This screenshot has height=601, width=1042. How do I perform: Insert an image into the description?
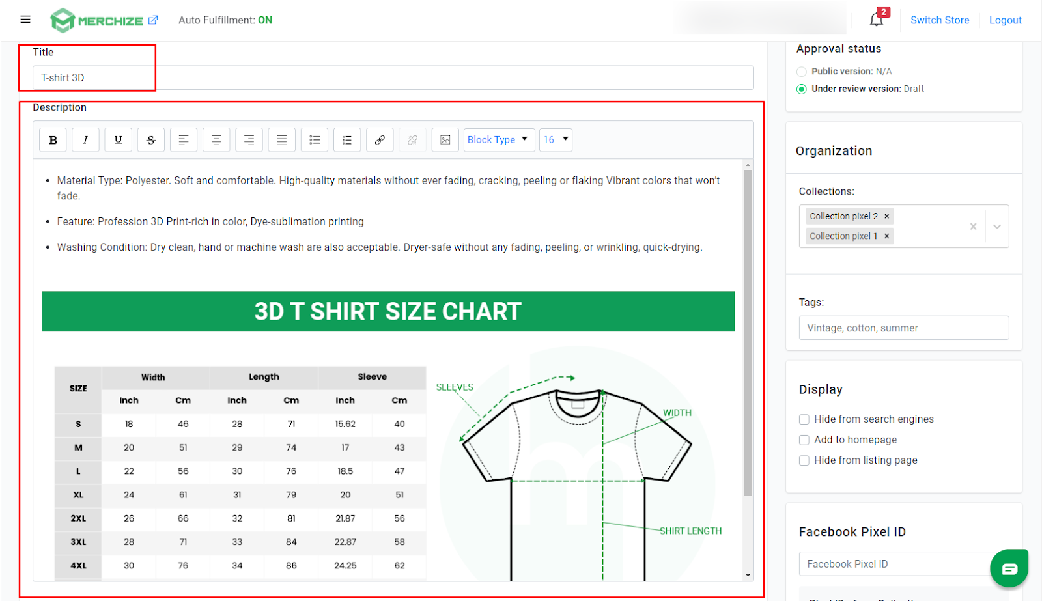point(445,140)
